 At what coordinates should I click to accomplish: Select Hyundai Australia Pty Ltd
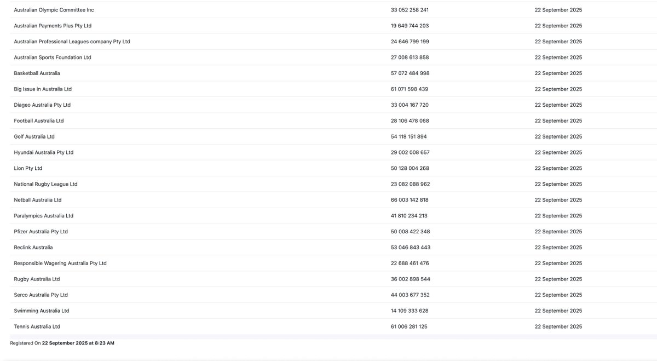click(44, 153)
